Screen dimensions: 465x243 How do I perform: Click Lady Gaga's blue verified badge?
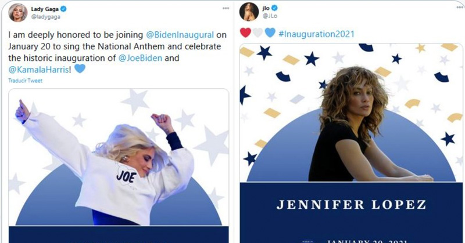click(x=63, y=9)
